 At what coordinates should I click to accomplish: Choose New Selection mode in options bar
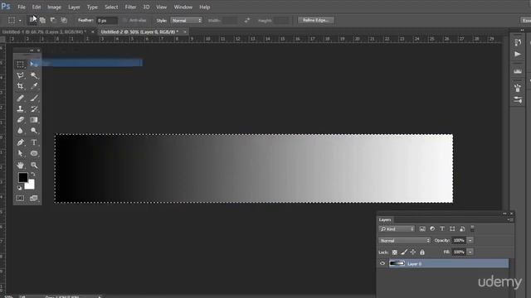pyautogui.click(x=32, y=20)
